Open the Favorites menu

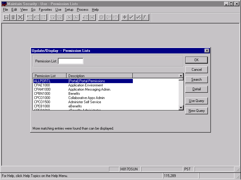pos(45,10)
